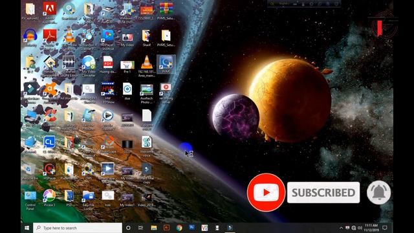This screenshot has width=414, height=233.
Task: Open the Huong-da PDF document
Action: coord(108,65)
